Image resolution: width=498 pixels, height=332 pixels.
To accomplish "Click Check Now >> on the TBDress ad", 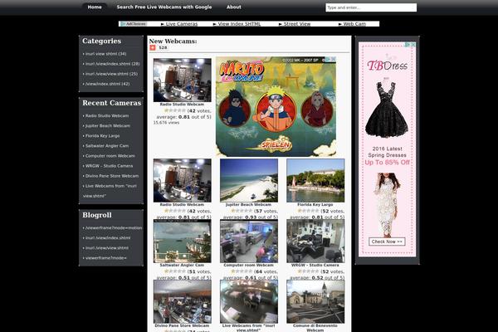I will pos(387,242).
